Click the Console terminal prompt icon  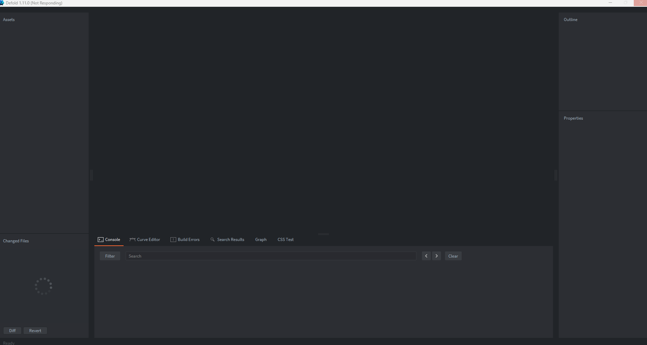point(100,240)
